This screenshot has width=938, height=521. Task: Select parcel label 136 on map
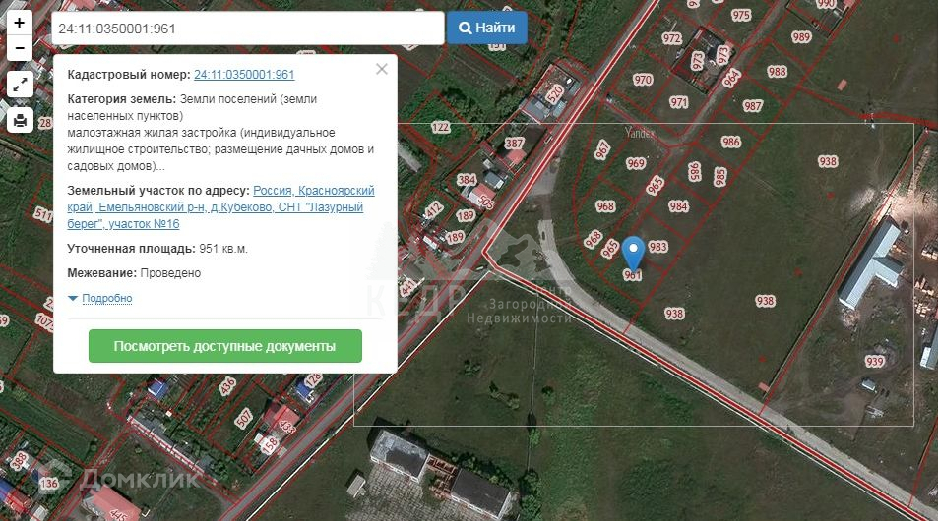49,483
